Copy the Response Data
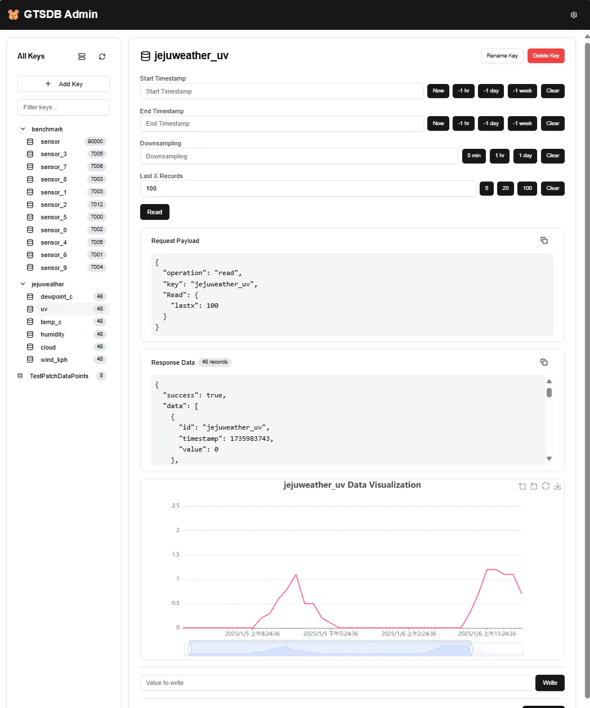Screen dimensions: 590x708 point(544,362)
